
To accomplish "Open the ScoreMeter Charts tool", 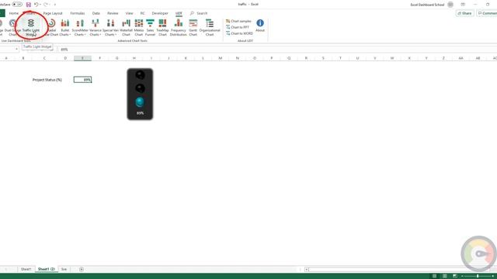I will click(80, 27).
